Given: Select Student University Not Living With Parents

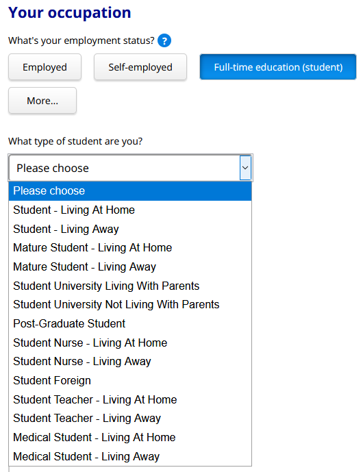Looking at the screenshot, I should pos(130,305).
